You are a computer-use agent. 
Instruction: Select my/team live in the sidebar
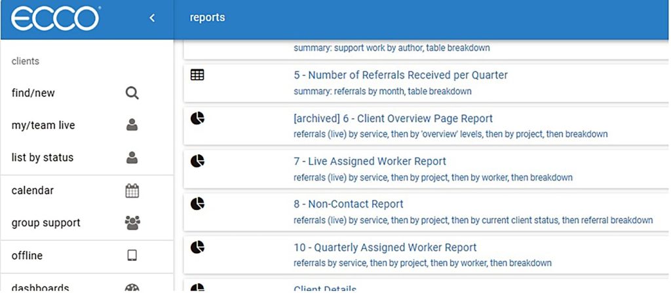point(43,125)
